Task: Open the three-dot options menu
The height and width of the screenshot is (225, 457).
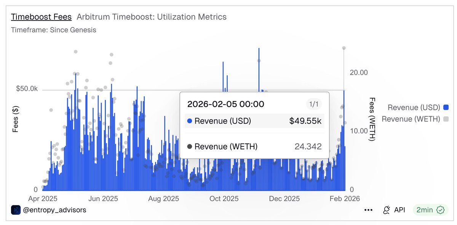Action: pyautogui.click(x=368, y=209)
